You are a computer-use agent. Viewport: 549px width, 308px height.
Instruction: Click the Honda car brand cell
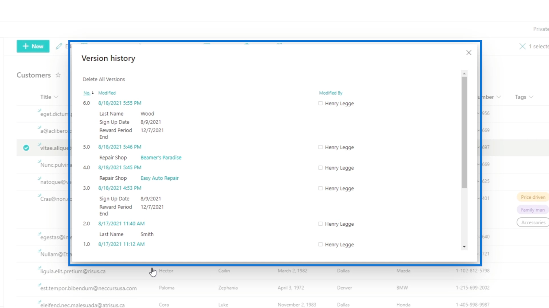pyautogui.click(x=403, y=305)
